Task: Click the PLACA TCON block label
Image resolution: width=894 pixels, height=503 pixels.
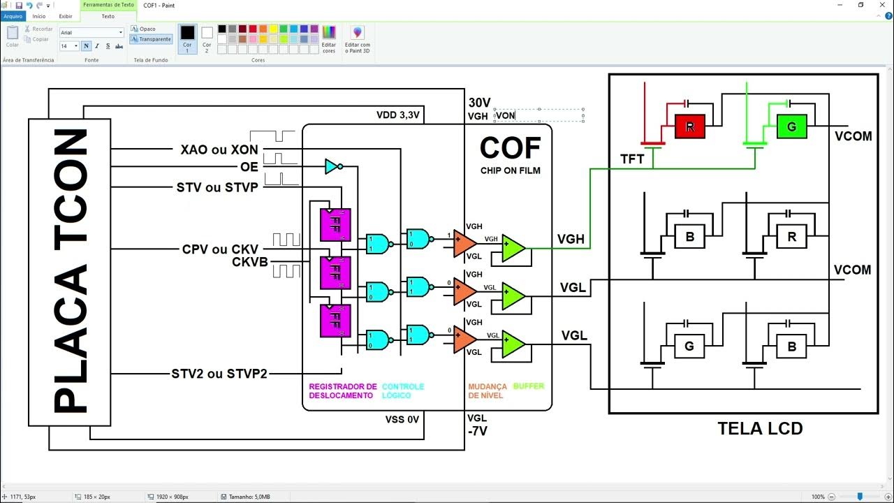Action: tap(70, 272)
